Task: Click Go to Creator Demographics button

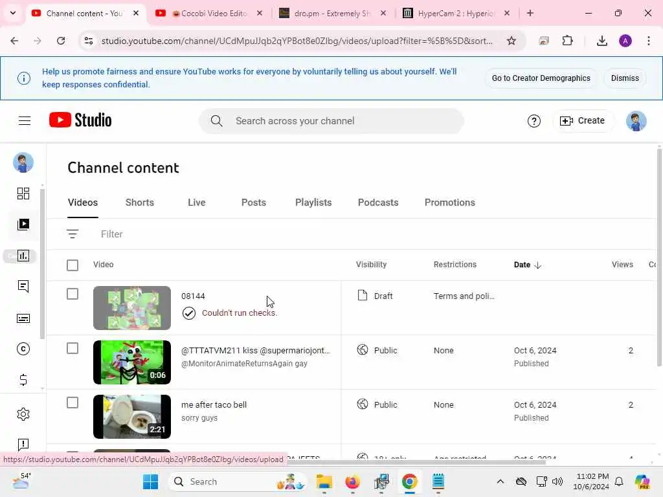Action: (541, 78)
